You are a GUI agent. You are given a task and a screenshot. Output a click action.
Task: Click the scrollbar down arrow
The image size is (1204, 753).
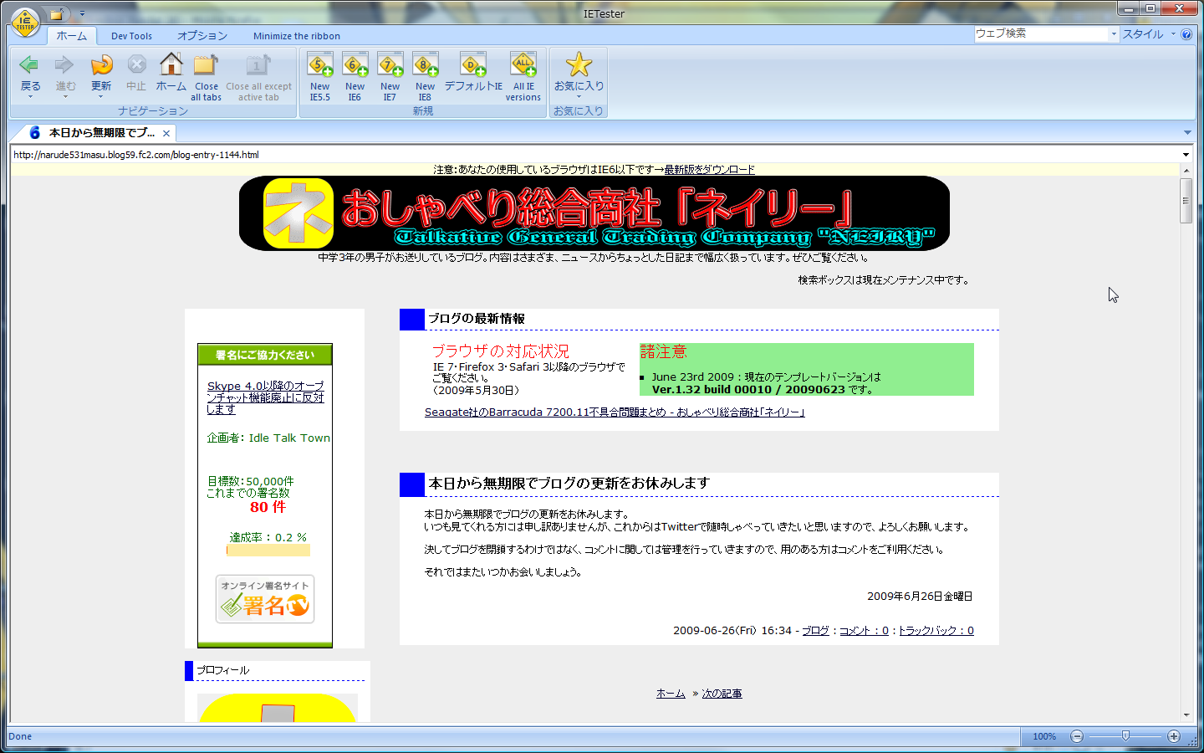1186,715
